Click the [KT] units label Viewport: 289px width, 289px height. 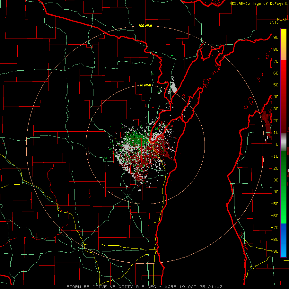coord(274,22)
